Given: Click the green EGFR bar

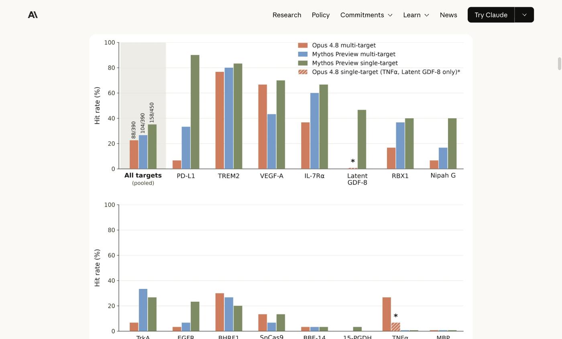Looking at the screenshot, I should (195, 317).
